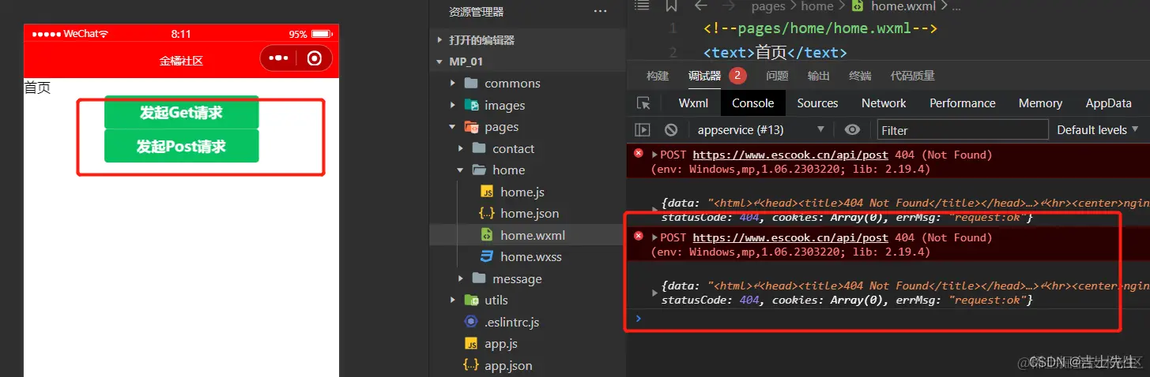Open the 输出 panel tab

pyautogui.click(x=818, y=76)
